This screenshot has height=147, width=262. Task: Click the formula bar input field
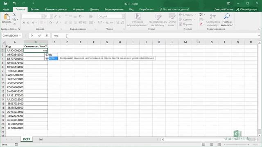pyautogui.click(x=155, y=36)
